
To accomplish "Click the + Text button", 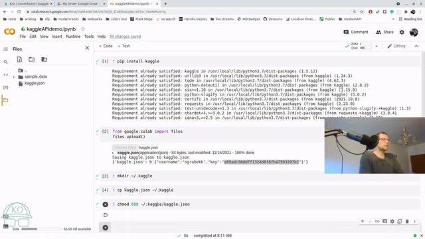I will [124, 46].
